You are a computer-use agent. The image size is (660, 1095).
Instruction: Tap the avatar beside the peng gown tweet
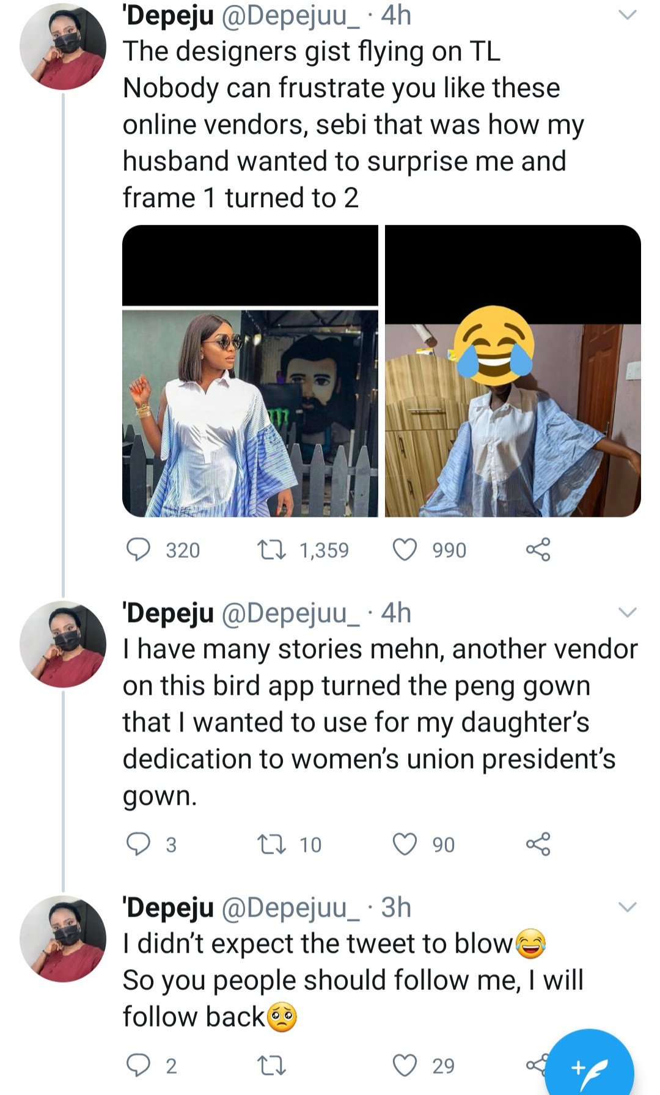click(x=63, y=644)
